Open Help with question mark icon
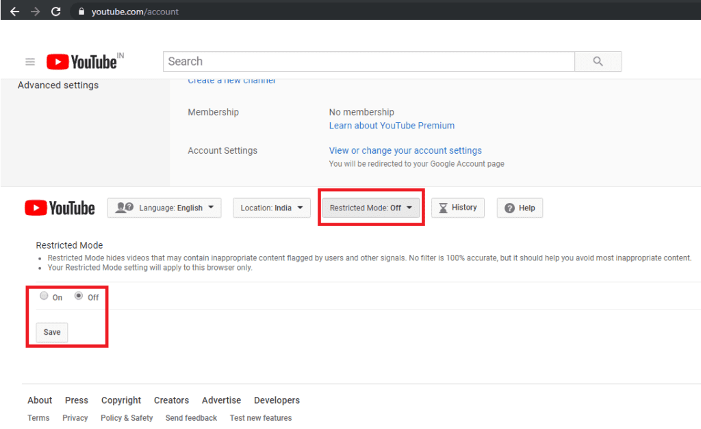This screenshot has width=701, height=429. click(x=520, y=208)
